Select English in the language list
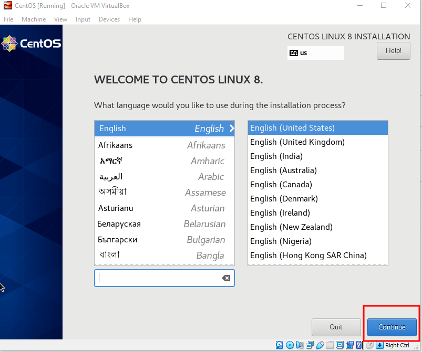422x352 pixels. click(x=164, y=129)
